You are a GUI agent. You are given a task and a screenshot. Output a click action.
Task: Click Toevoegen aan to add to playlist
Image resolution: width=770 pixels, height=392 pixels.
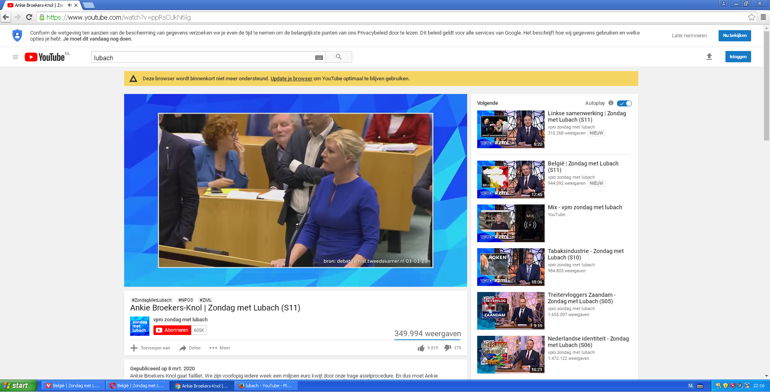[150, 348]
